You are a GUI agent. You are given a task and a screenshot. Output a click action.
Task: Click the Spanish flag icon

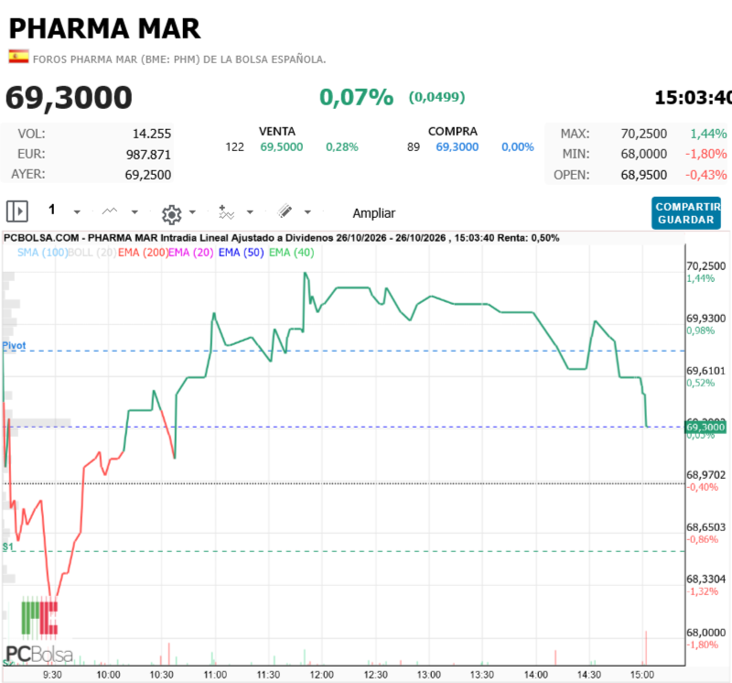18,57
